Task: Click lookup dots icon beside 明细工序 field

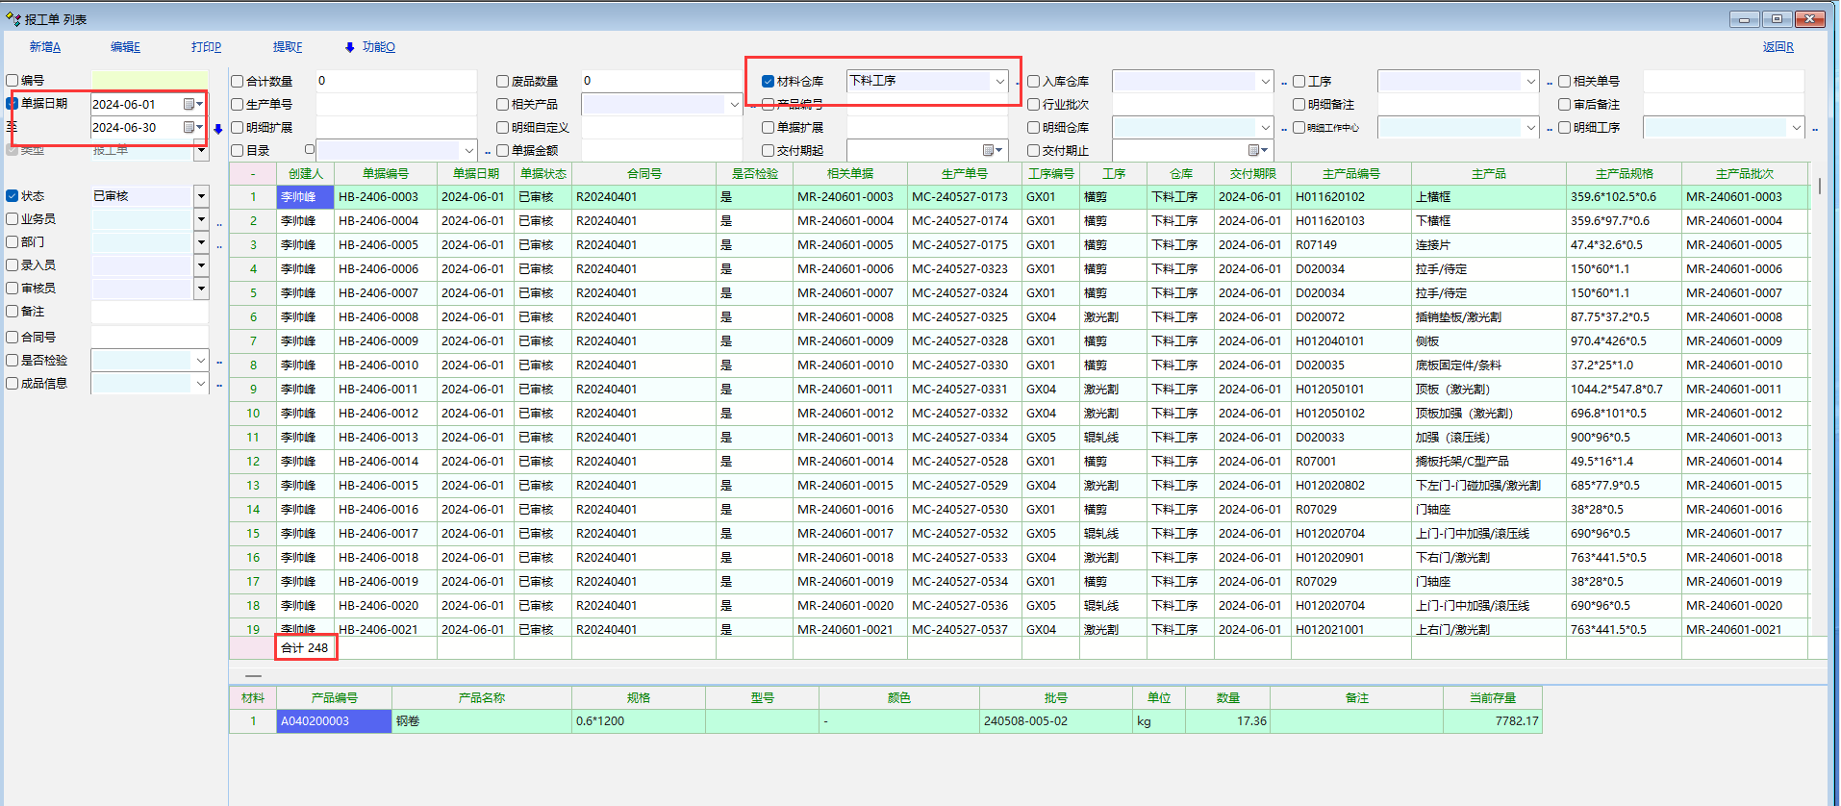Action: click(1814, 129)
